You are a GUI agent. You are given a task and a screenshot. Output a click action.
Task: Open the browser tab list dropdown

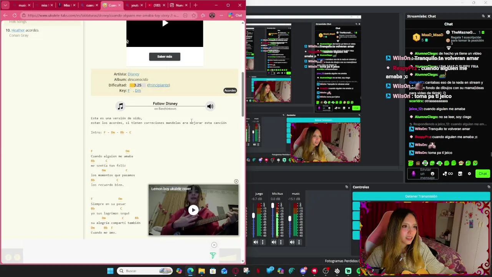pos(5,5)
